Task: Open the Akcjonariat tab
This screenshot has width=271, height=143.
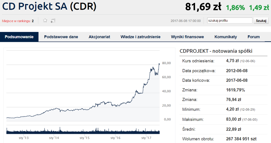Action: (x=100, y=37)
